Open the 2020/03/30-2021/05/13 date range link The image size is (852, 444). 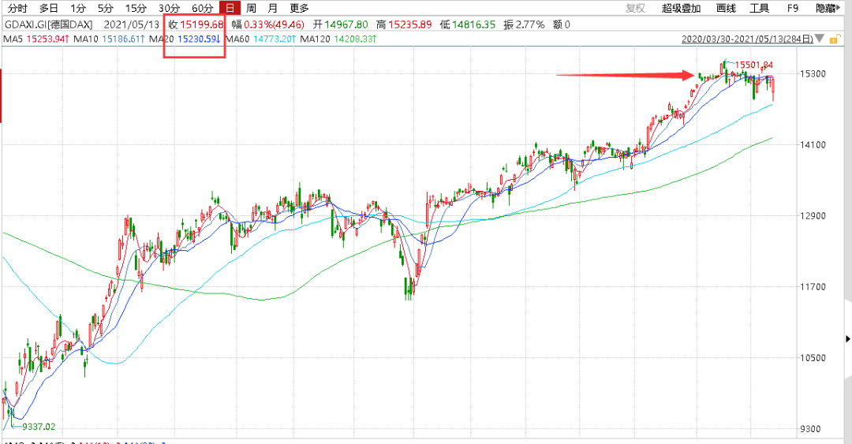click(x=747, y=39)
